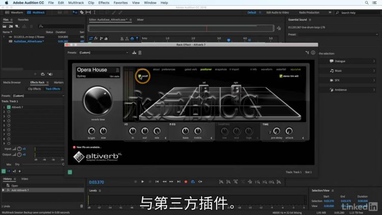Select the Time Selection tool
Image resolution: width=382 pixels, height=215 pixels.
pyautogui.click(x=95, y=12)
